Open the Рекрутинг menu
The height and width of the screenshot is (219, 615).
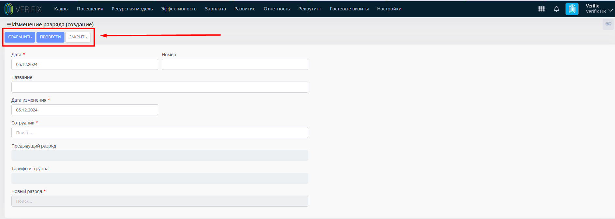coord(310,9)
